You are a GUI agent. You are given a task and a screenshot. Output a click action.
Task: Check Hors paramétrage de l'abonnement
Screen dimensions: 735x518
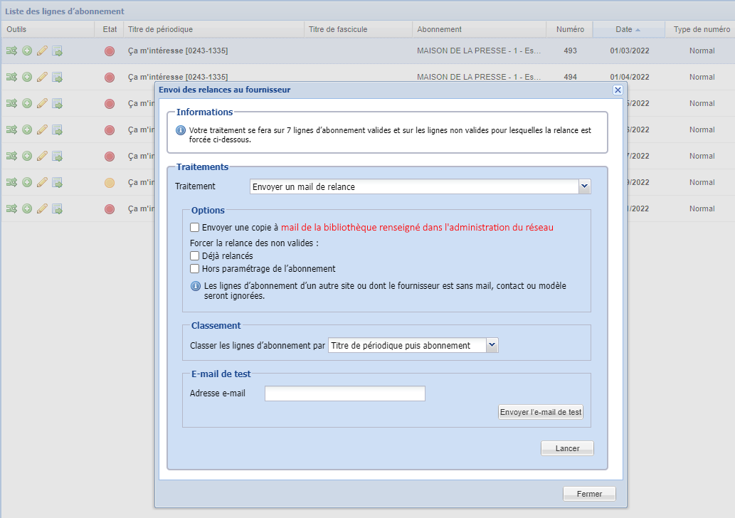[194, 268]
